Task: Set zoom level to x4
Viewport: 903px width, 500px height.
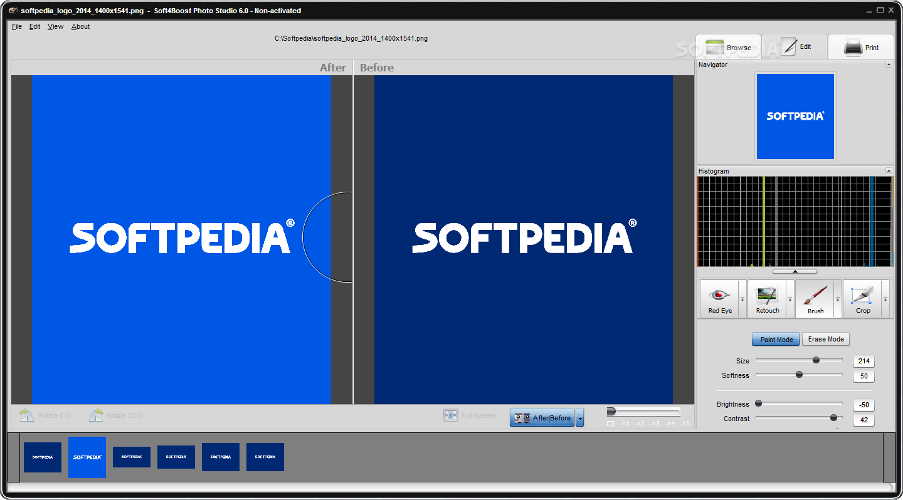Action: click(670, 424)
